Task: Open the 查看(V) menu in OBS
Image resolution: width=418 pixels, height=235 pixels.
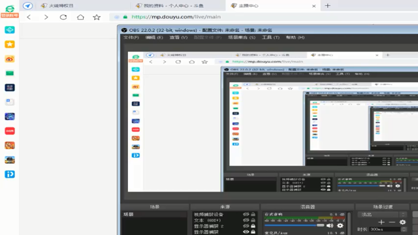Action: click(x=178, y=38)
